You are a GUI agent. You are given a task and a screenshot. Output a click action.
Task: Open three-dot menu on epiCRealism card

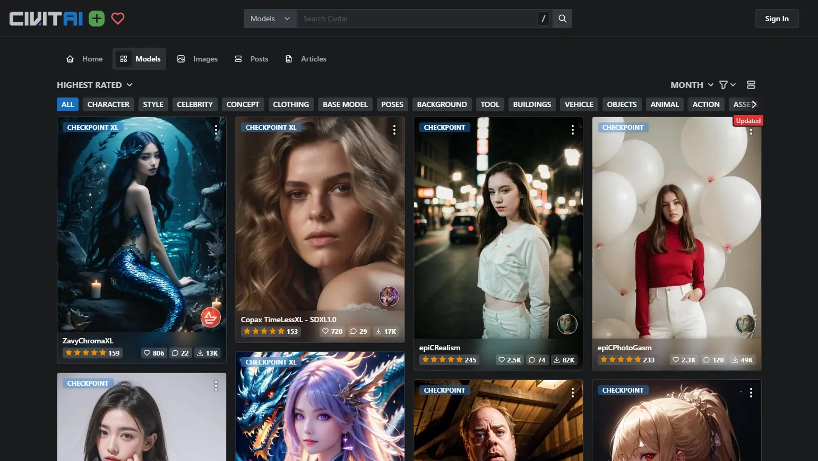pos(572,130)
